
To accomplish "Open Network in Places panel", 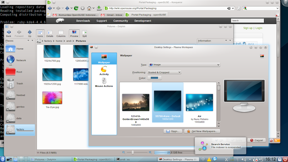I will (x=20, y=60).
